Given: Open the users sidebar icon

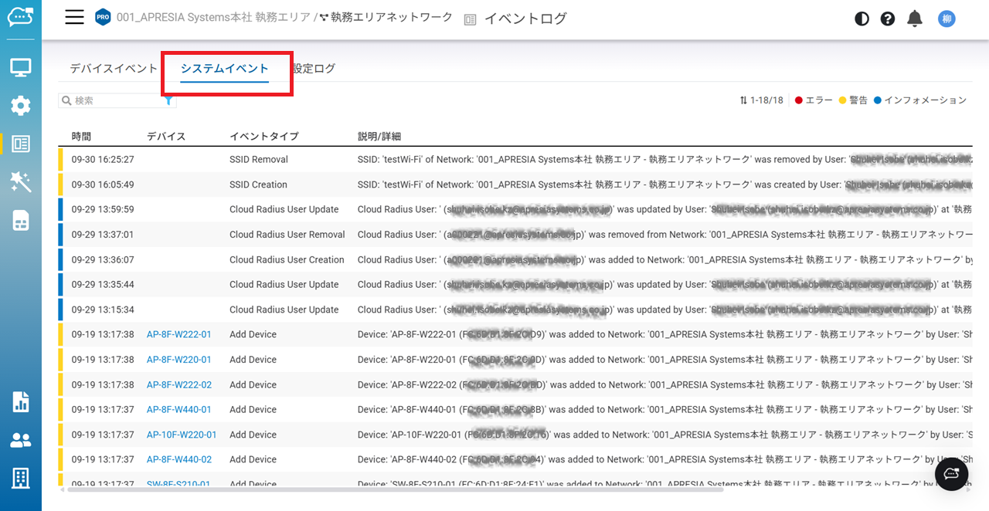Looking at the screenshot, I should coord(21,440).
